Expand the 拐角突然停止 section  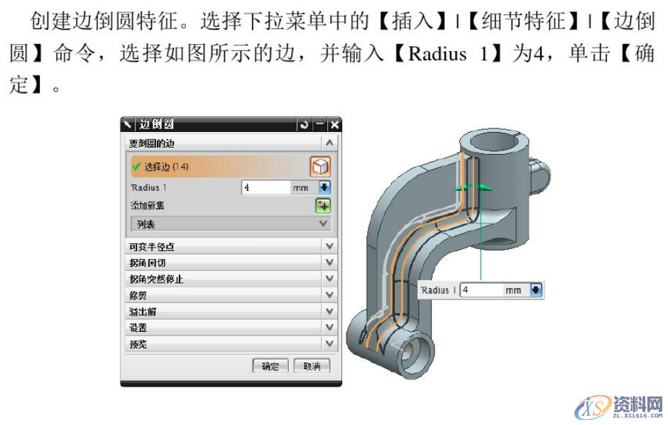pos(329,277)
